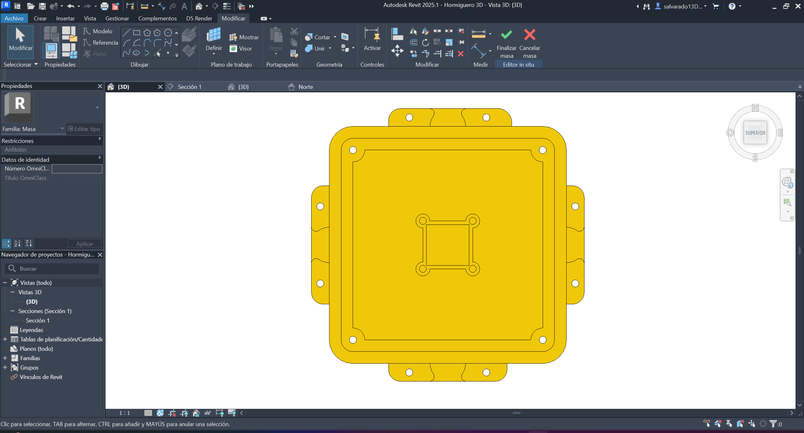Click the Número OmniClass input field

[77, 169]
